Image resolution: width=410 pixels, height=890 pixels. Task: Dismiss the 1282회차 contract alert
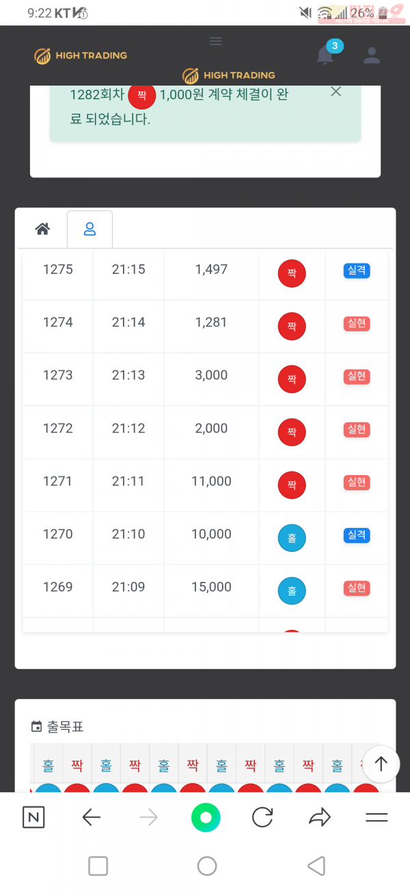coord(336,92)
